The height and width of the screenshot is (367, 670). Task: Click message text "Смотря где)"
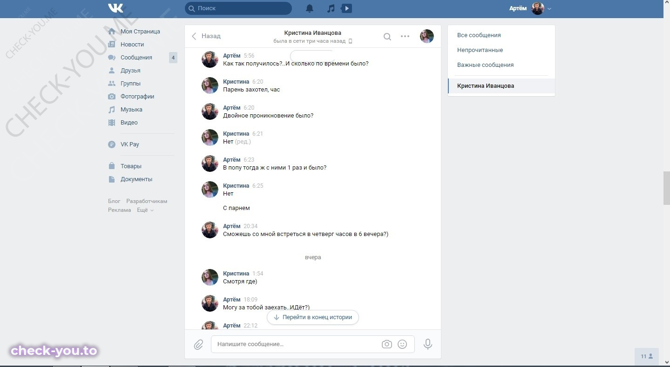pyautogui.click(x=240, y=282)
